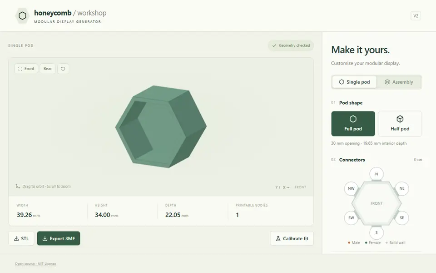Click the depth value 22.05

[x=173, y=215]
